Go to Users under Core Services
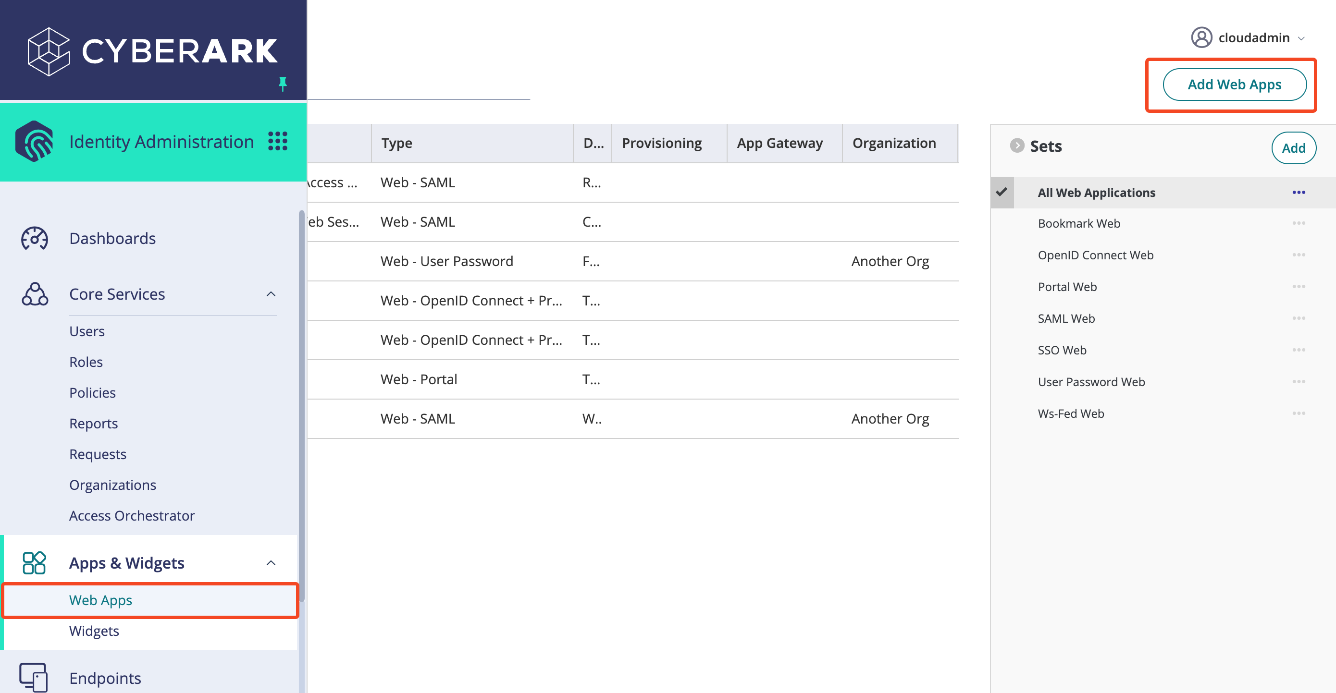This screenshot has width=1336, height=693. (x=87, y=331)
